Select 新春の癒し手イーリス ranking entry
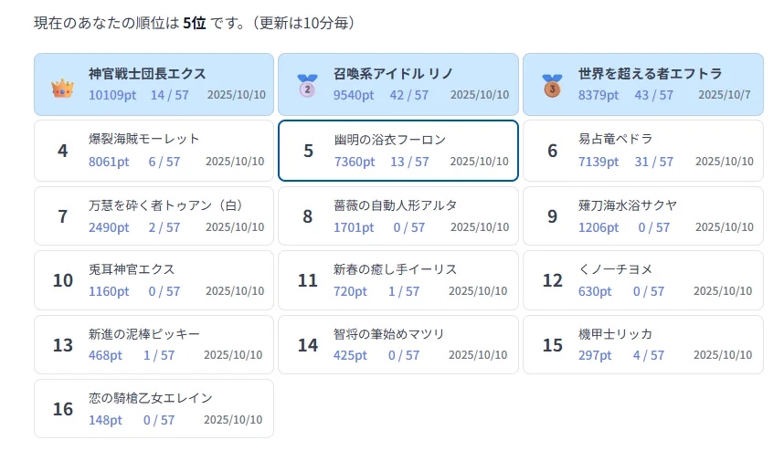 (x=398, y=280)
